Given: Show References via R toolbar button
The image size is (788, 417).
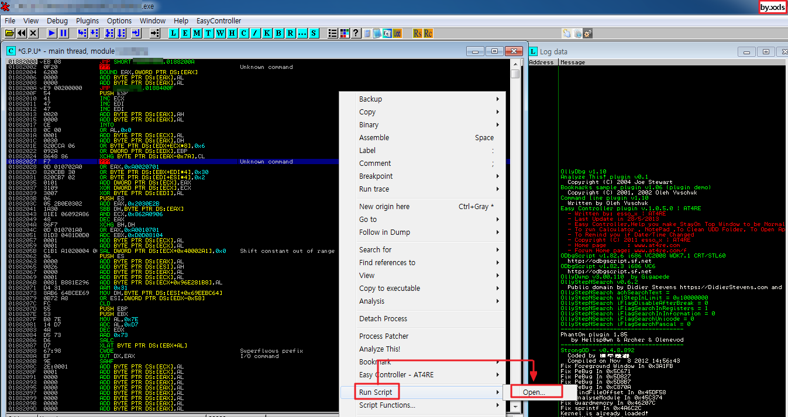Looking at the screenshot, I should [290, 33].
